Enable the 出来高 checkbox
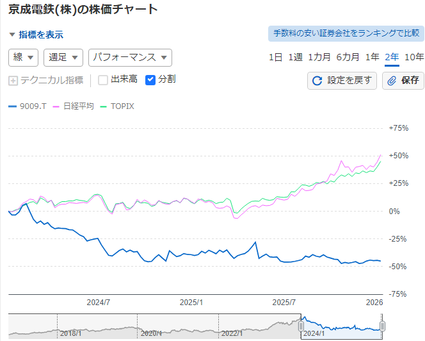Image resolution: width=425 pixels, height=341 pixels. click(103, 80)
